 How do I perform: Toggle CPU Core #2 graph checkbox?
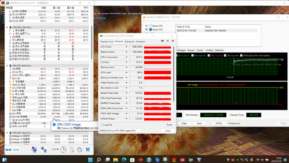tap(193, 56)
